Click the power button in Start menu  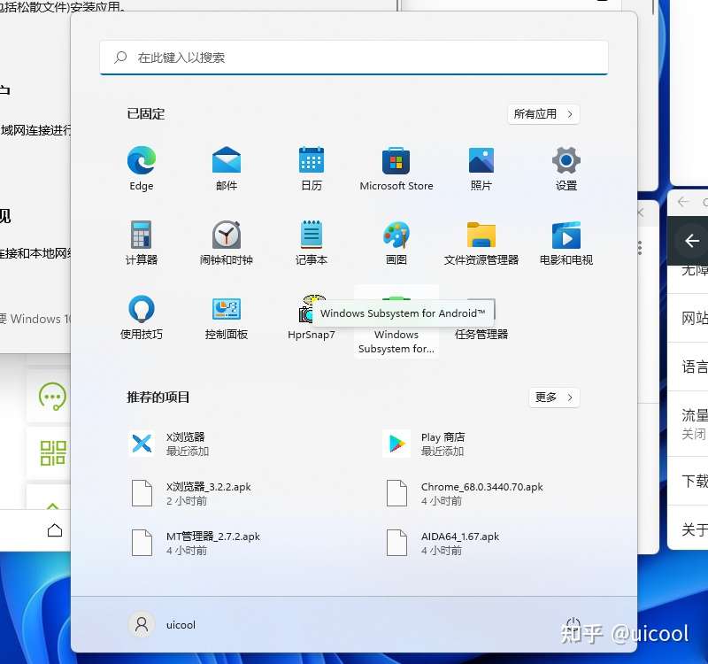click(x=573, y=624)
